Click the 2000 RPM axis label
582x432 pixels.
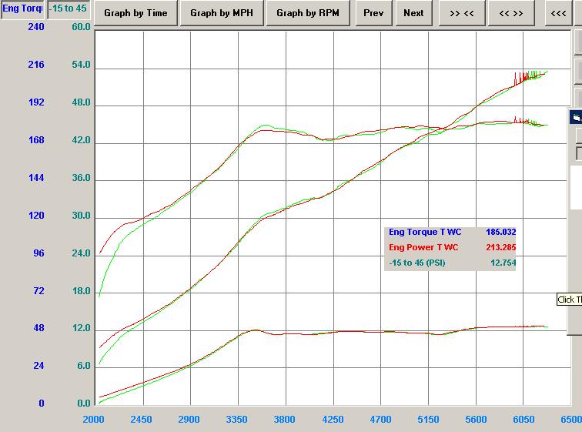click(x=94, y=420)
